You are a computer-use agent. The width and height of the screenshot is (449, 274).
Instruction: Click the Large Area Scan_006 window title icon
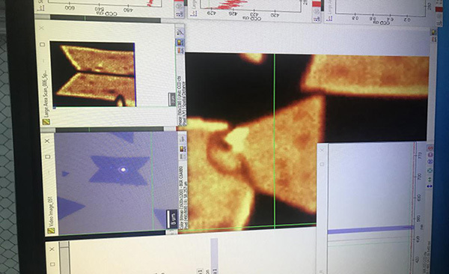coord(46,121)
